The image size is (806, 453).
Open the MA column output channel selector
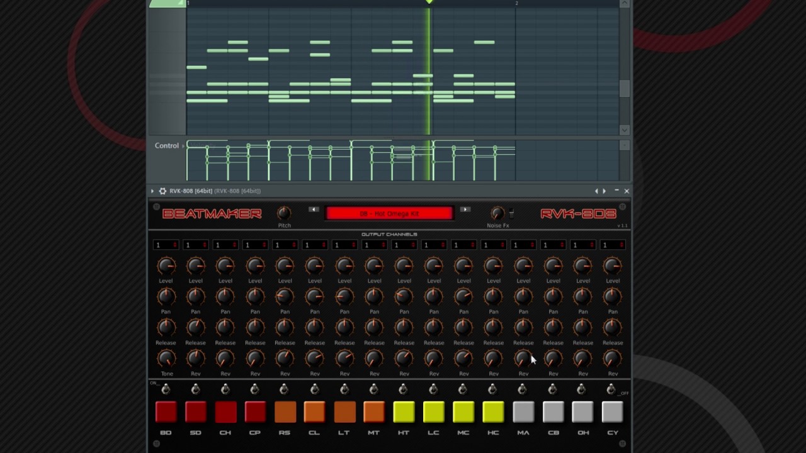(523, 245)
